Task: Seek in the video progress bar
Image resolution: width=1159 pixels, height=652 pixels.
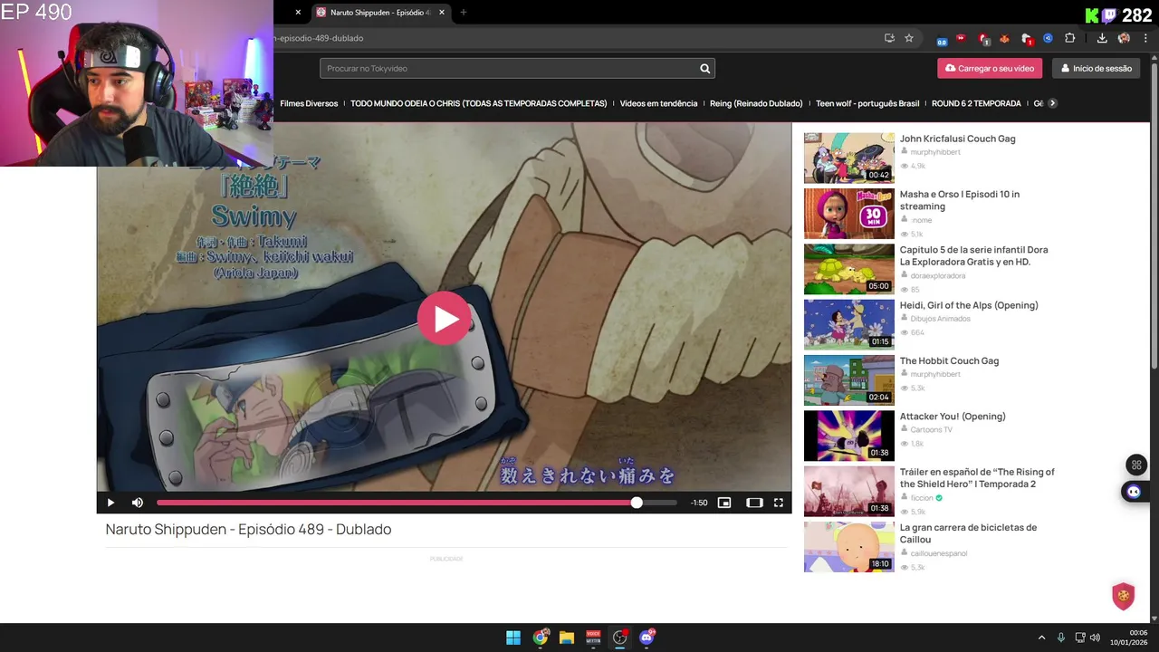Action: tap(417, 503)
